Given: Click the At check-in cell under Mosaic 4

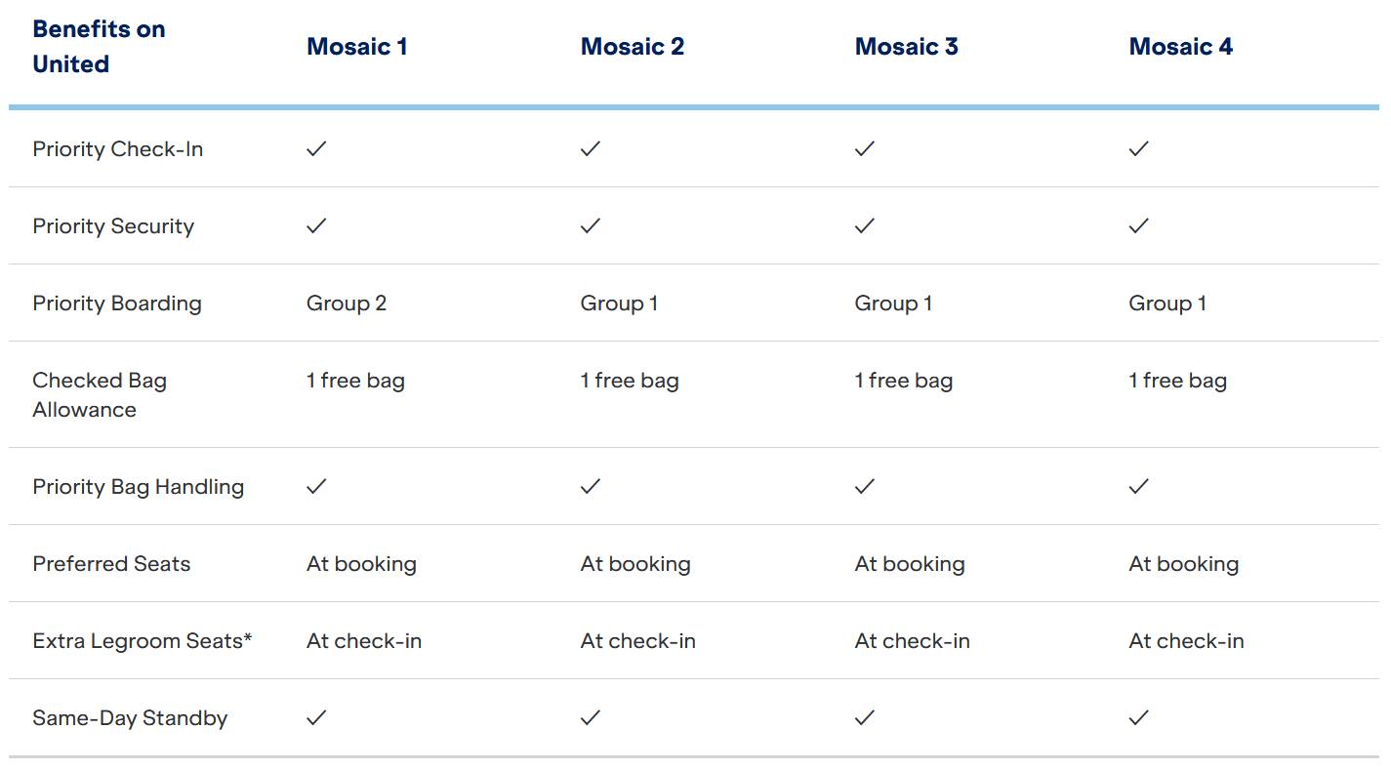Looking at the screenshot, I should coord(1187,641).
